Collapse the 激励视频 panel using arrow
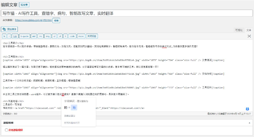Viewport: 254px width, 137px height. click(x=249, y=123)
